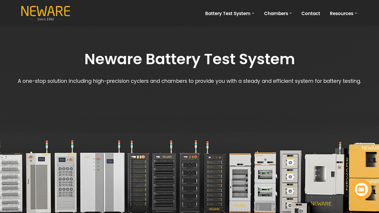
Task: Expand the chevron next to Battery Test System
Action: coord(253,13)
